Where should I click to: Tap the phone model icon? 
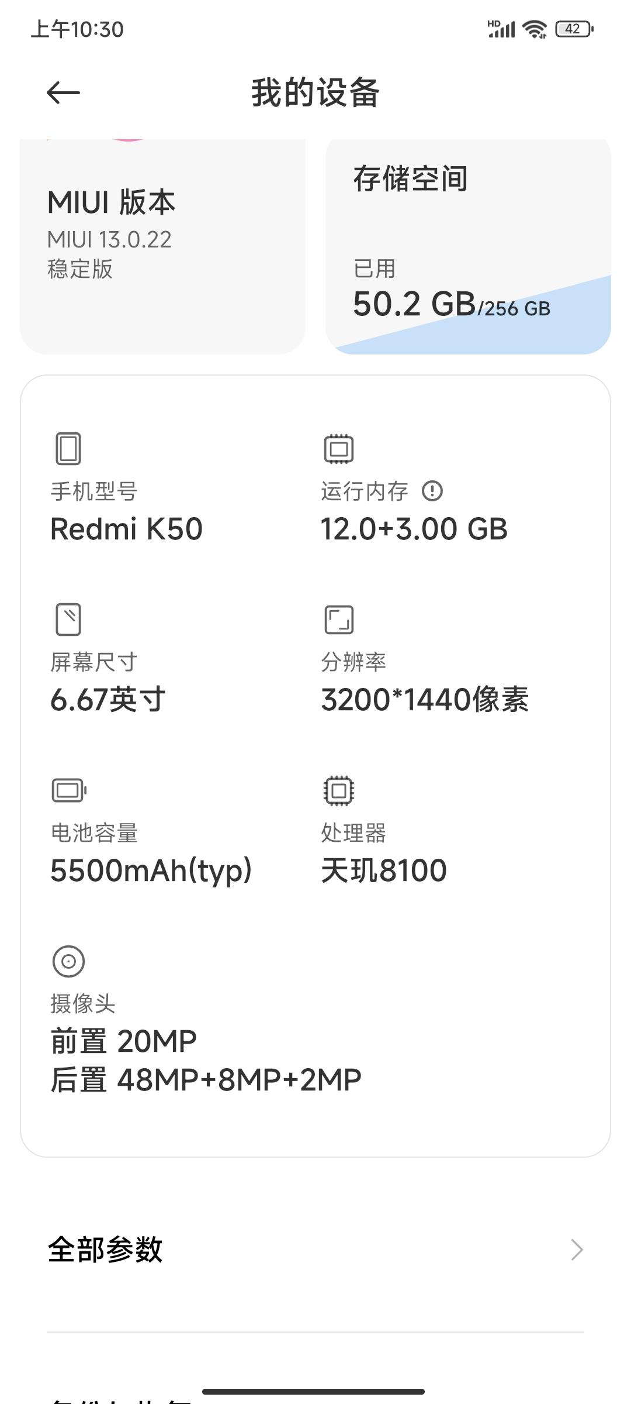(68, 449)
